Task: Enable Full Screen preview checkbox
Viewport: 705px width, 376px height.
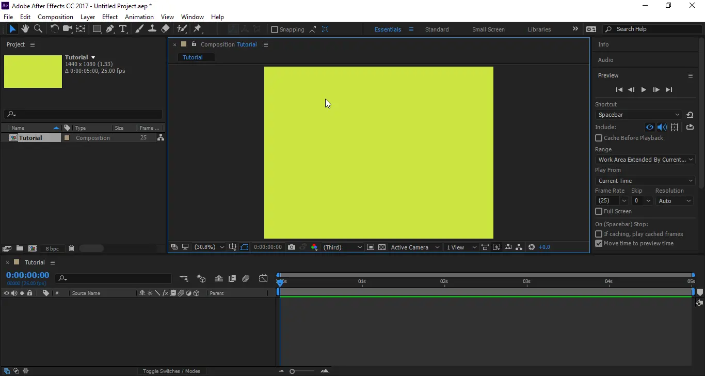Action: pos(599,211)
